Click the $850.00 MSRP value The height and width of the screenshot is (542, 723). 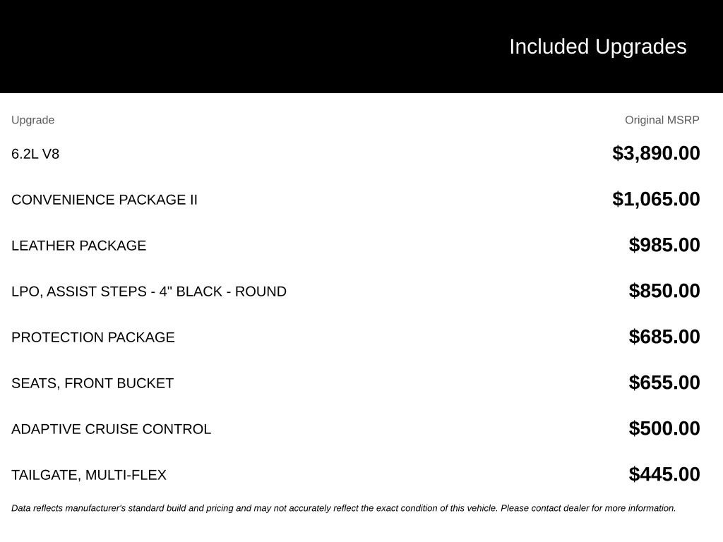coord(664,291)
